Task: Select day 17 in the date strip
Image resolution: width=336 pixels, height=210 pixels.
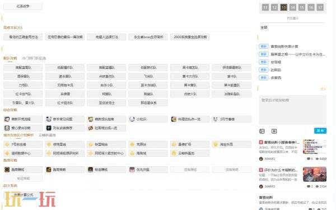Action: 320,7
